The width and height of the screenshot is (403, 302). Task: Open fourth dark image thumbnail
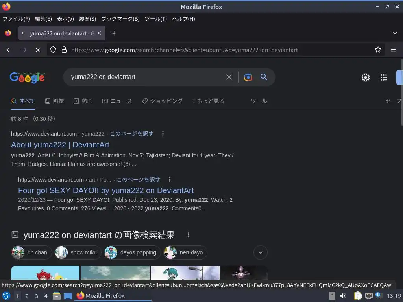pyautogui.click(x=244, y=273)
